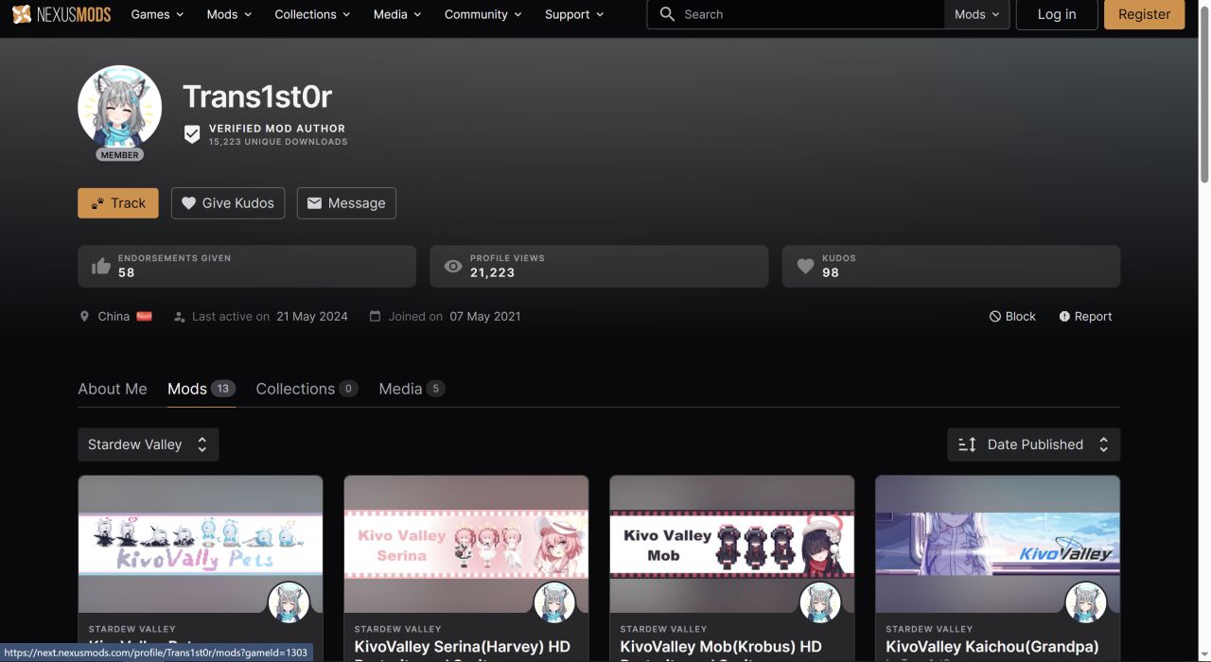This screenshot has height=662, width=1211.
Task: Open Trans1st0r's large profile avatar
Action: click(119, 107)
